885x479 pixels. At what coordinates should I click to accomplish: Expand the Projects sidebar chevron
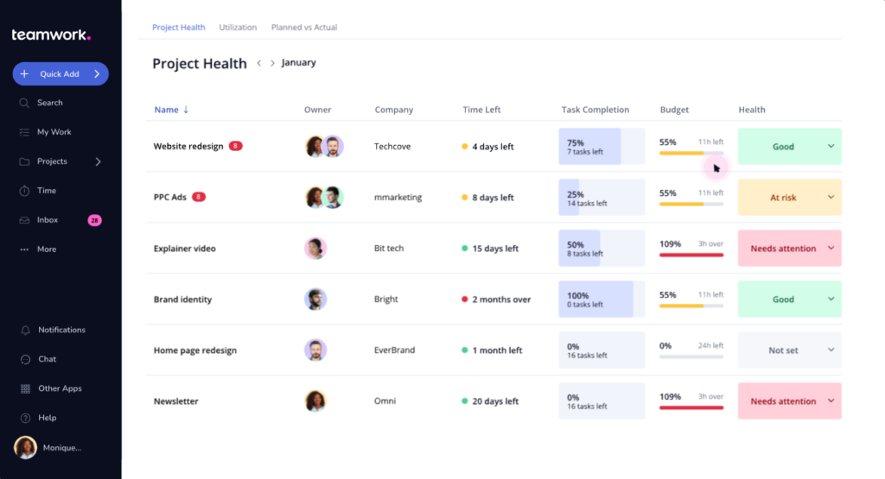tap(98, 161)
